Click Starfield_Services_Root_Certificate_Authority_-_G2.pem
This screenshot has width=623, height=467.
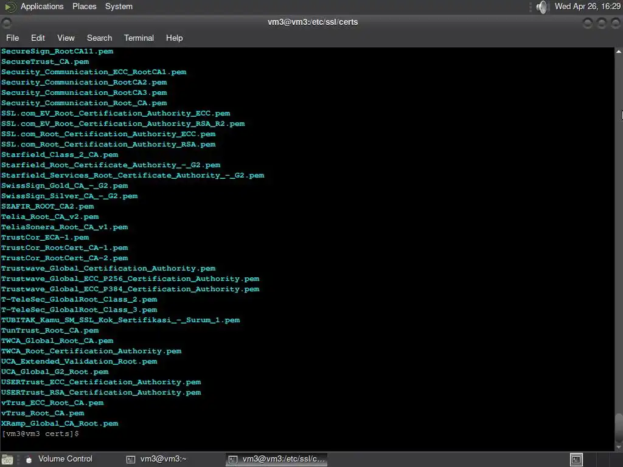click(x=133, y=175)
